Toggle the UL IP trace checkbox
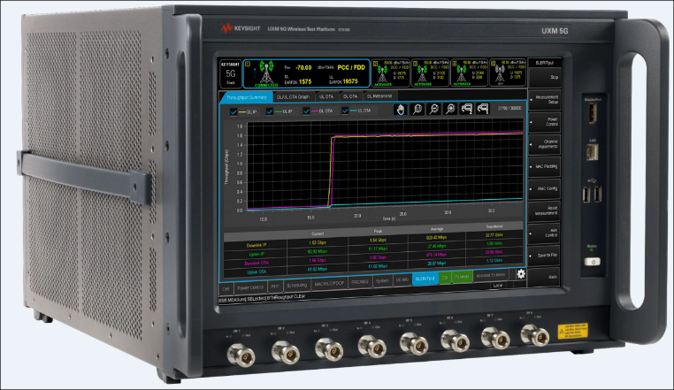This screenshot has width=674, height=390. [x=270, y=111]
